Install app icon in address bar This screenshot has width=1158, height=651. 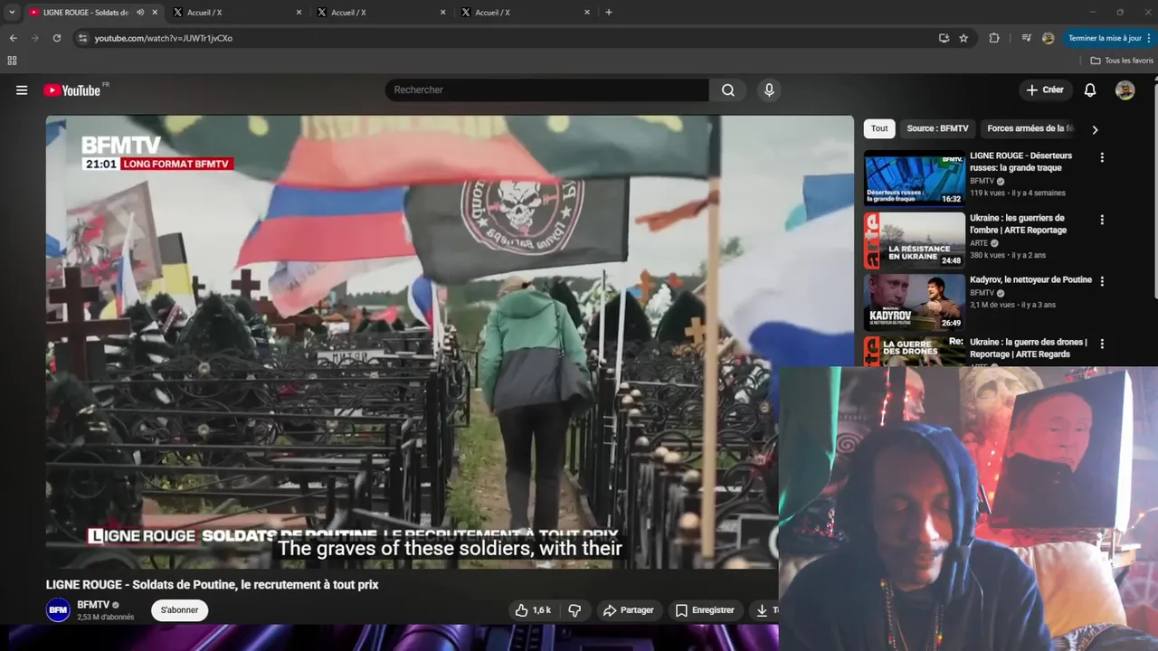tap(944, 38)
